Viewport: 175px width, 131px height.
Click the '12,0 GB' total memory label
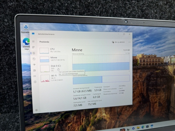pyautogui.click(x=126, y=50)
